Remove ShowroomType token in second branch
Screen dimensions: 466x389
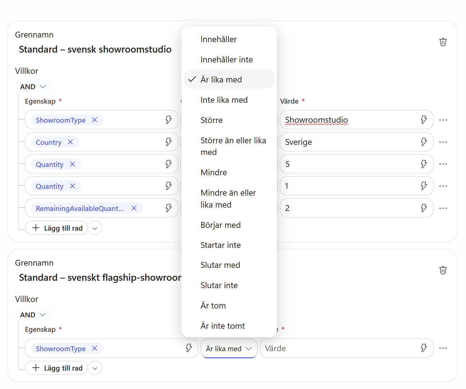click(95, 348)
